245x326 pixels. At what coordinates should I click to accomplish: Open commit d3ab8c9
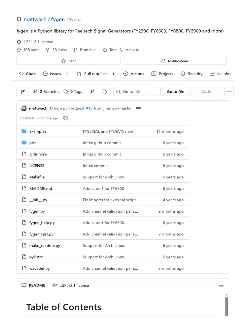pos(27,118)
